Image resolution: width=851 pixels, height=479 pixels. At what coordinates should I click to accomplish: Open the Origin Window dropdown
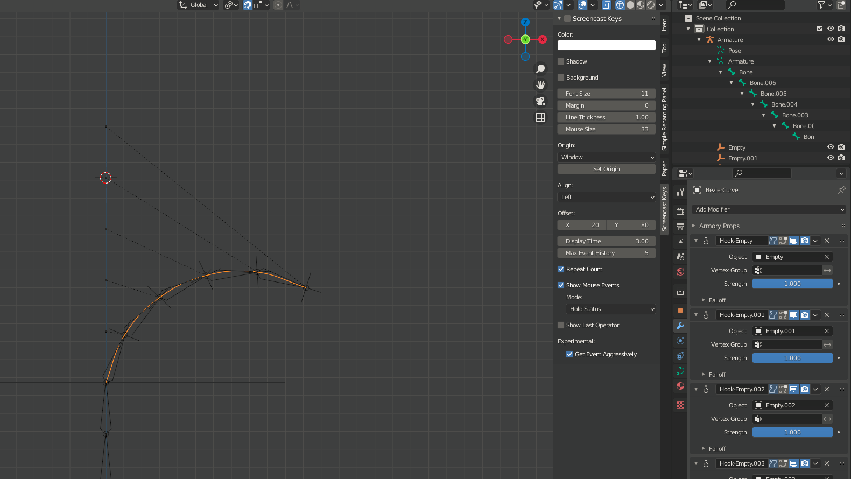pos(607,157)
